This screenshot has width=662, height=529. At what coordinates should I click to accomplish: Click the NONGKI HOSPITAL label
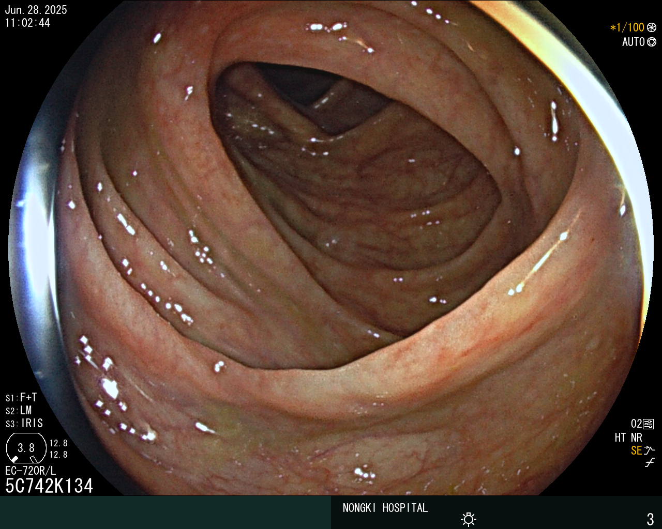click(x=385, y=508)
